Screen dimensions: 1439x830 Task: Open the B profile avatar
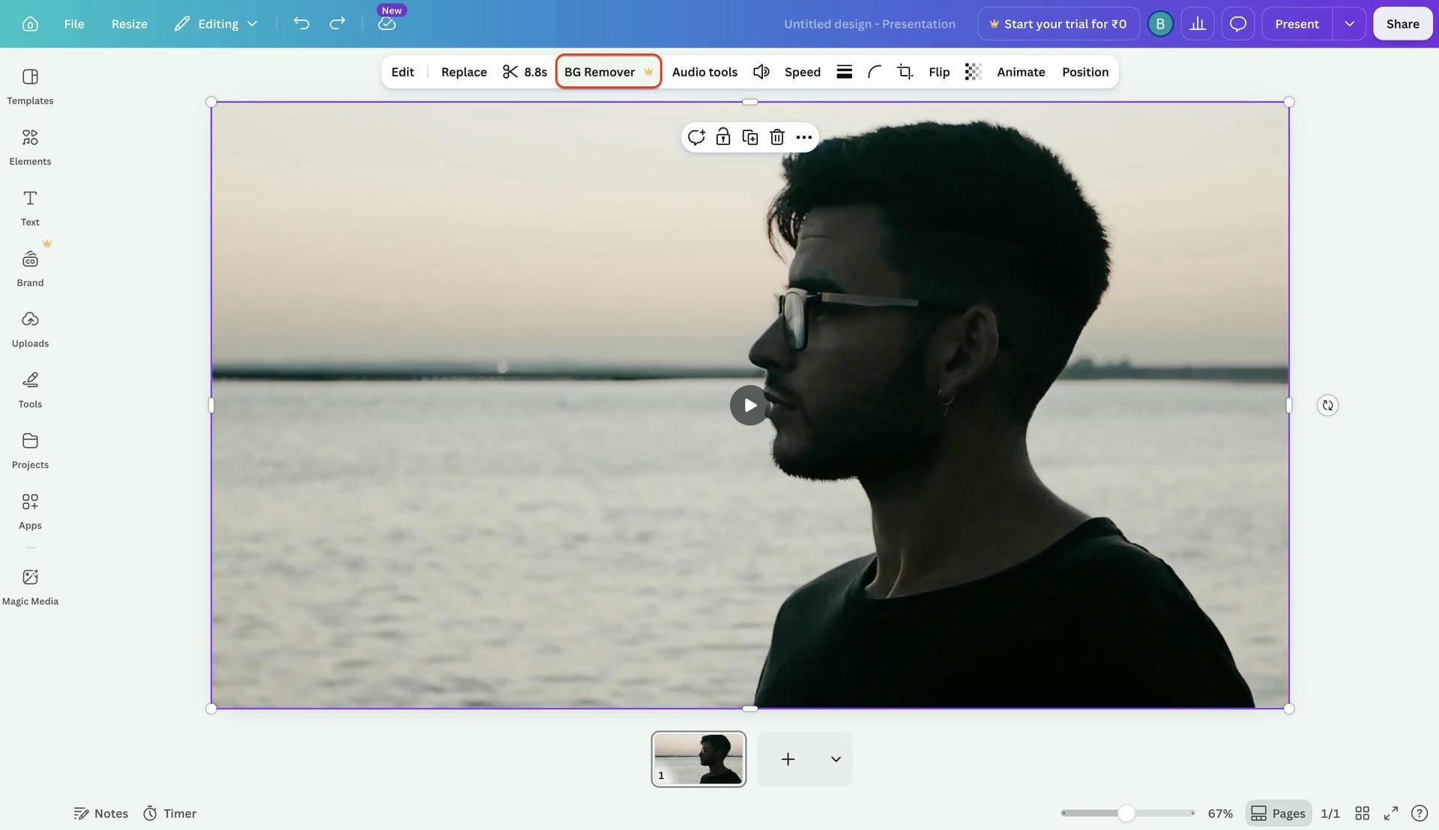click(x=1160, y=24)
